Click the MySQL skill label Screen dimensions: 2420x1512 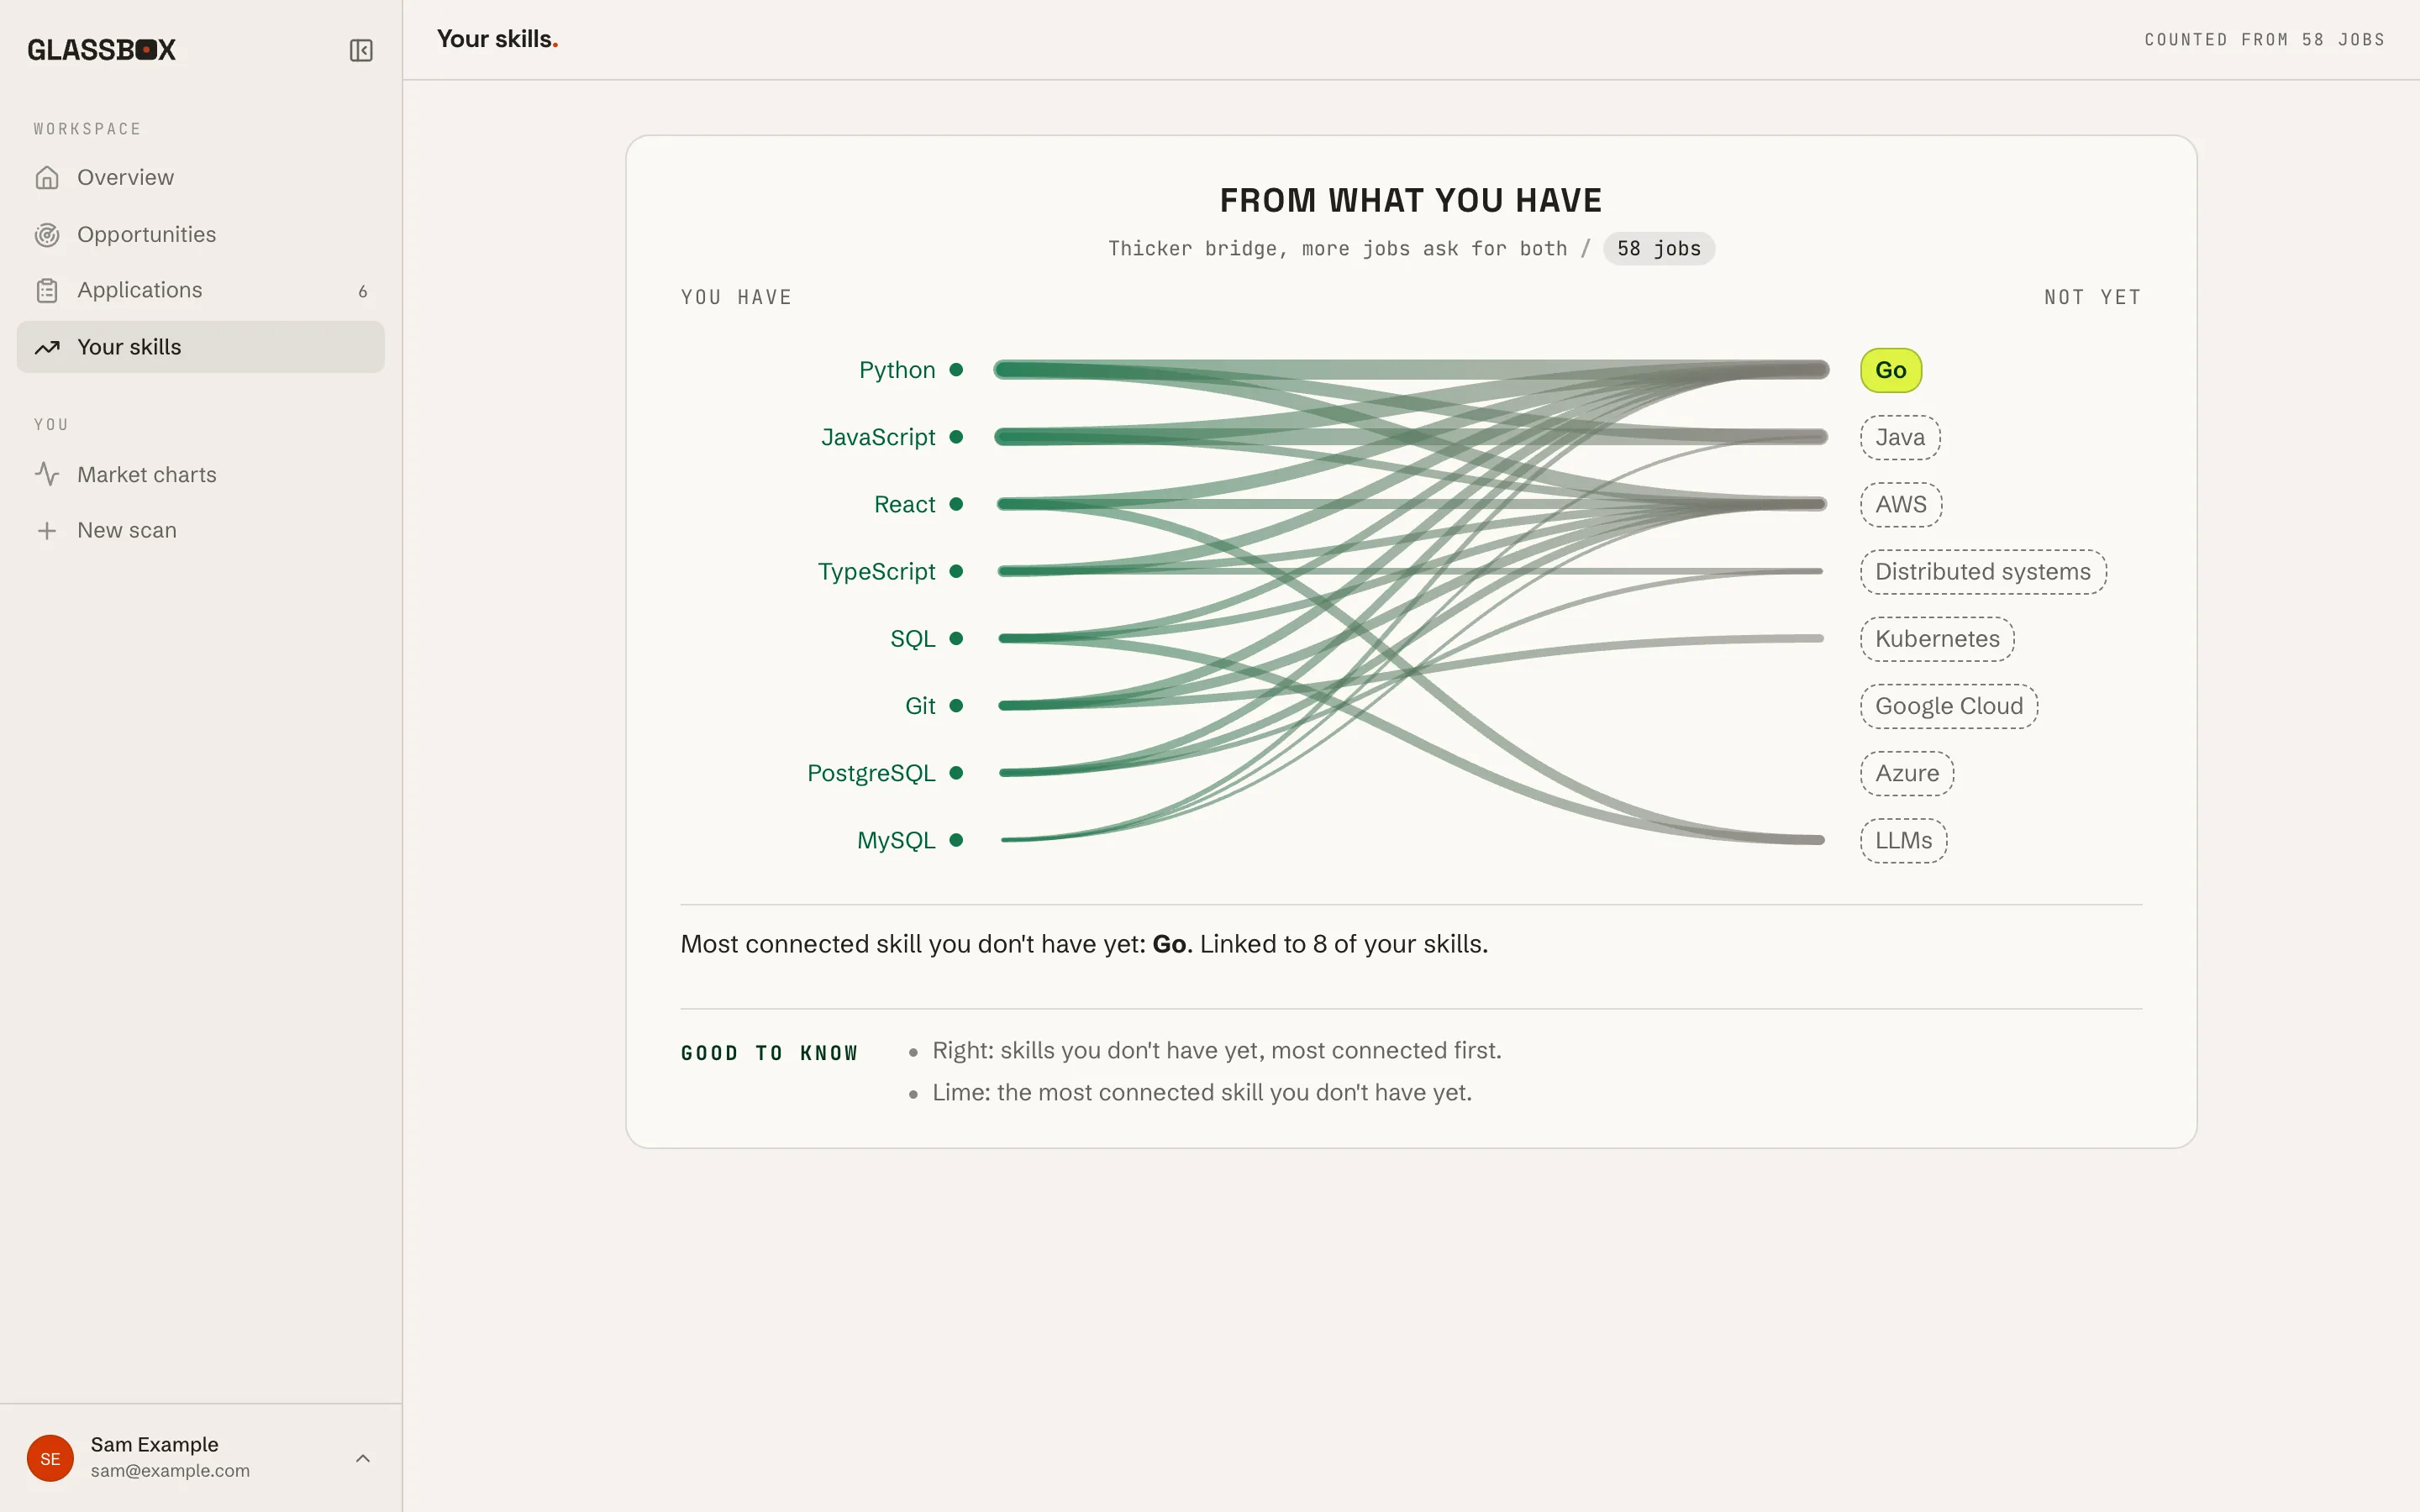pyautogui.click(x=896, y=840)
